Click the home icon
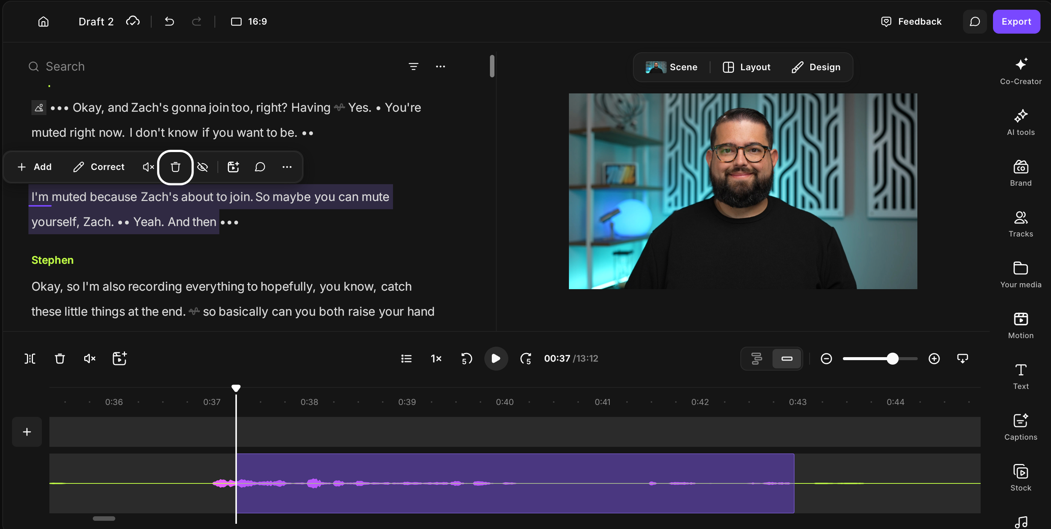Screen dimensions: 1051x529 (43, 22)
